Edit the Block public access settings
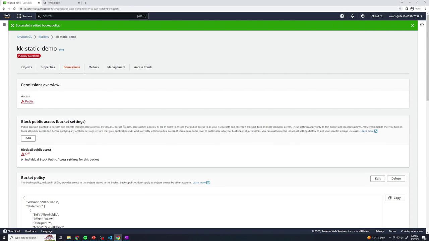 point(28,138)
